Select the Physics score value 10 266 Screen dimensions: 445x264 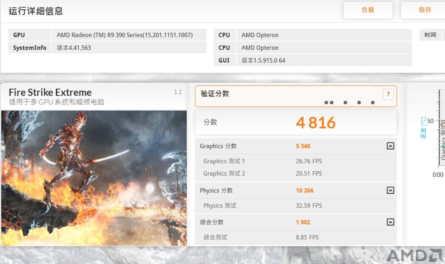coord(305,191)
